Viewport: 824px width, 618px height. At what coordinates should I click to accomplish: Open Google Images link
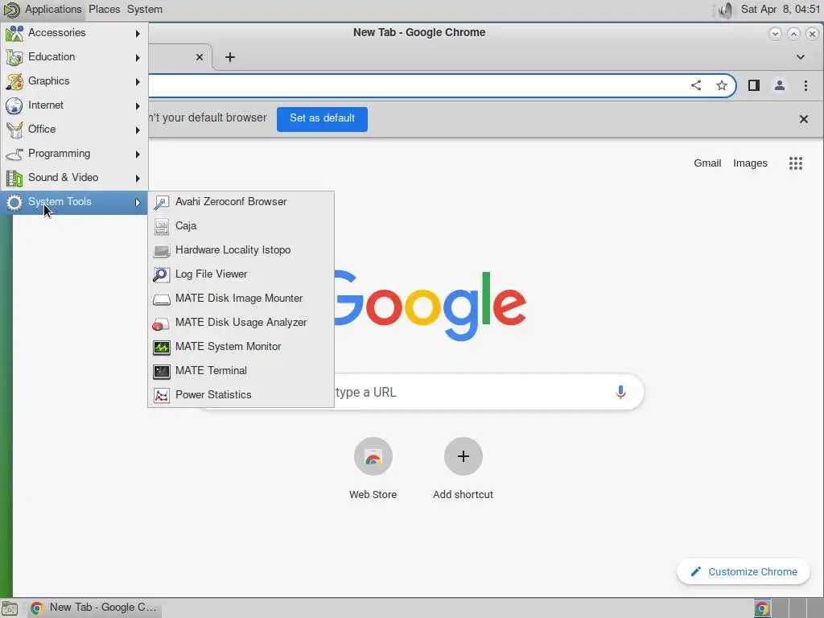[x=750, y=163]
